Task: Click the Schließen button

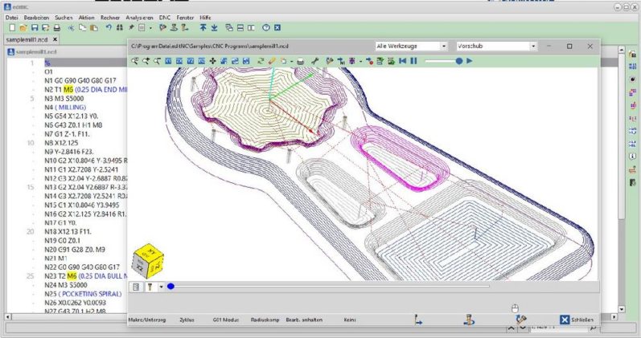Action: point(577,320)
